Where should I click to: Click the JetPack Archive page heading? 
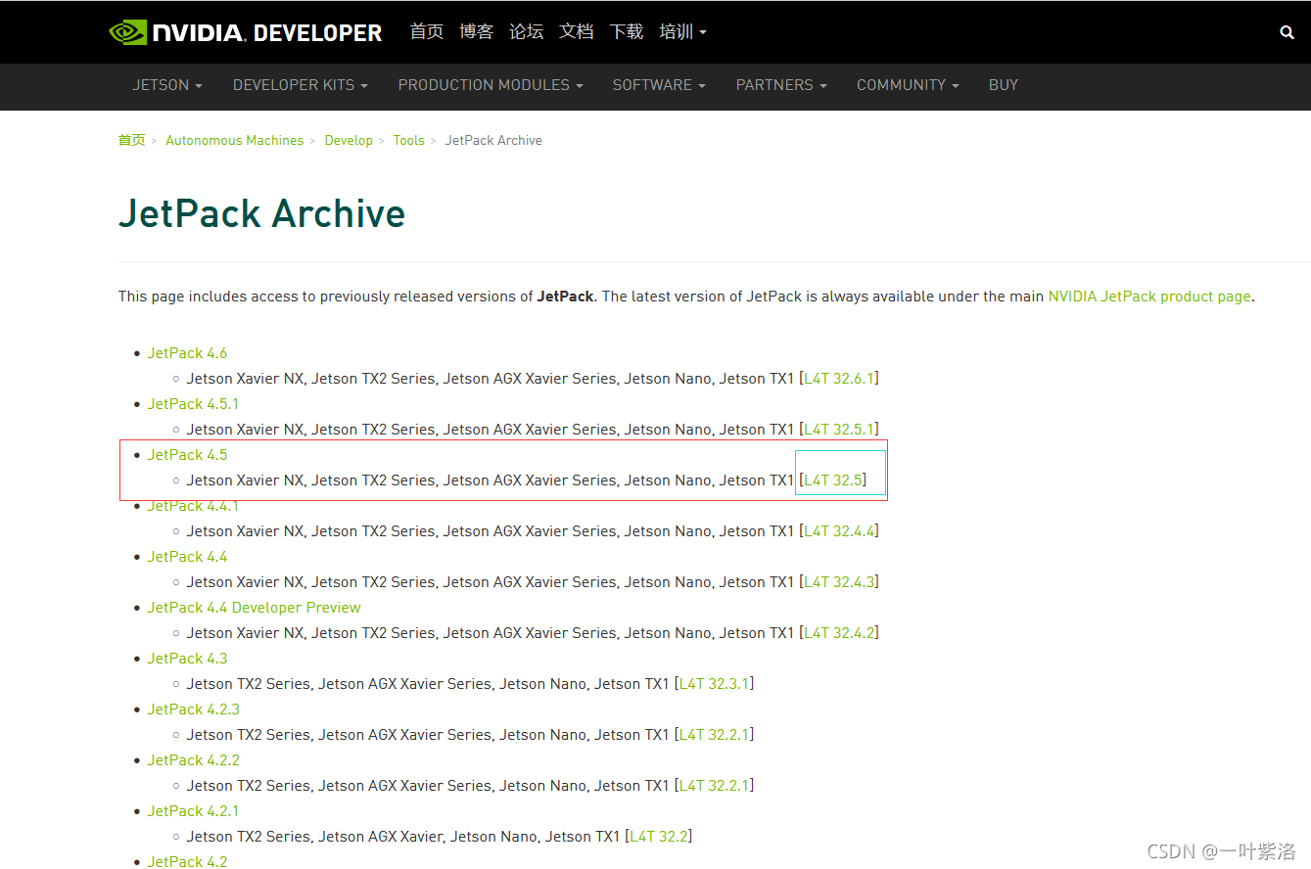261,213
